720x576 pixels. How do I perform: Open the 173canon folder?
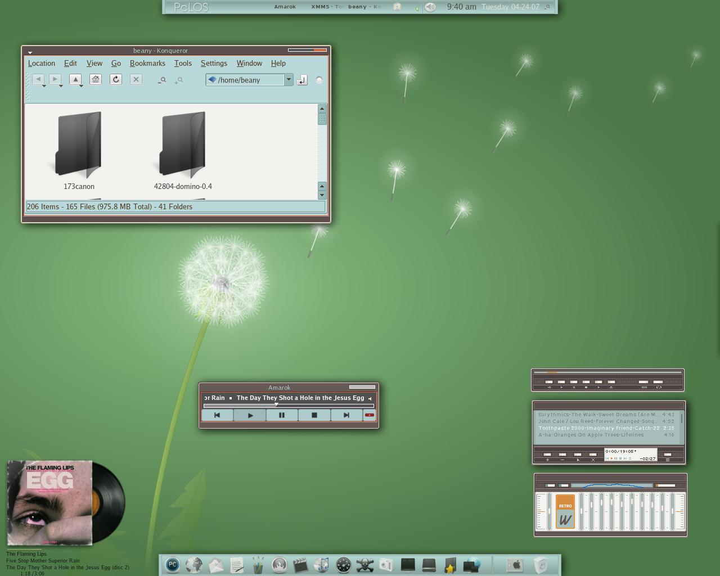point(79,150)
